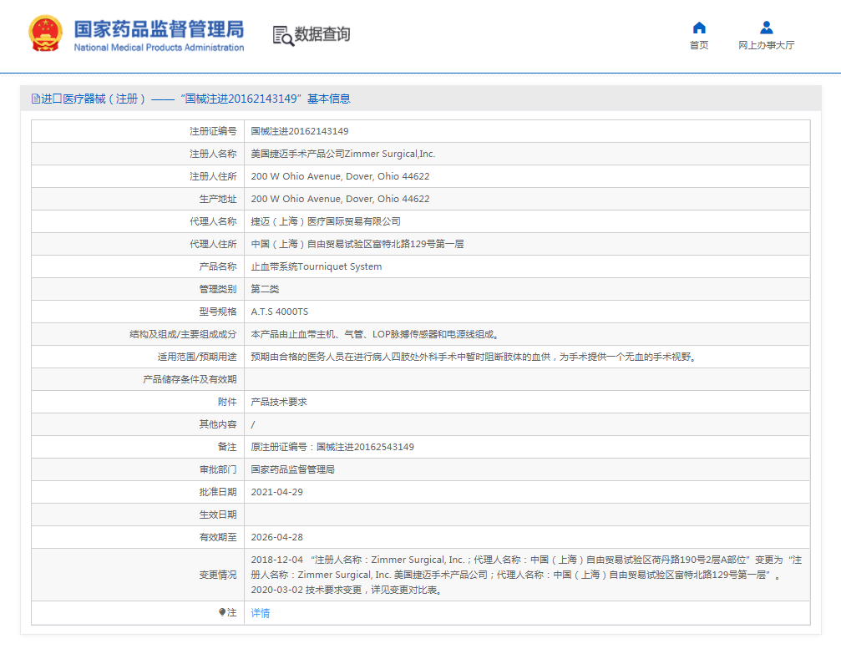The width and height of the screenshot is (841, 654).
Task: Click the 数据查询 magnifier document icon
Action: click(x=283, y=35)
